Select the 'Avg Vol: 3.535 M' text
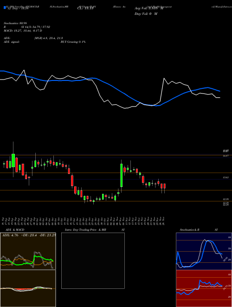232x307 pixels. click(x=148, y=8)
